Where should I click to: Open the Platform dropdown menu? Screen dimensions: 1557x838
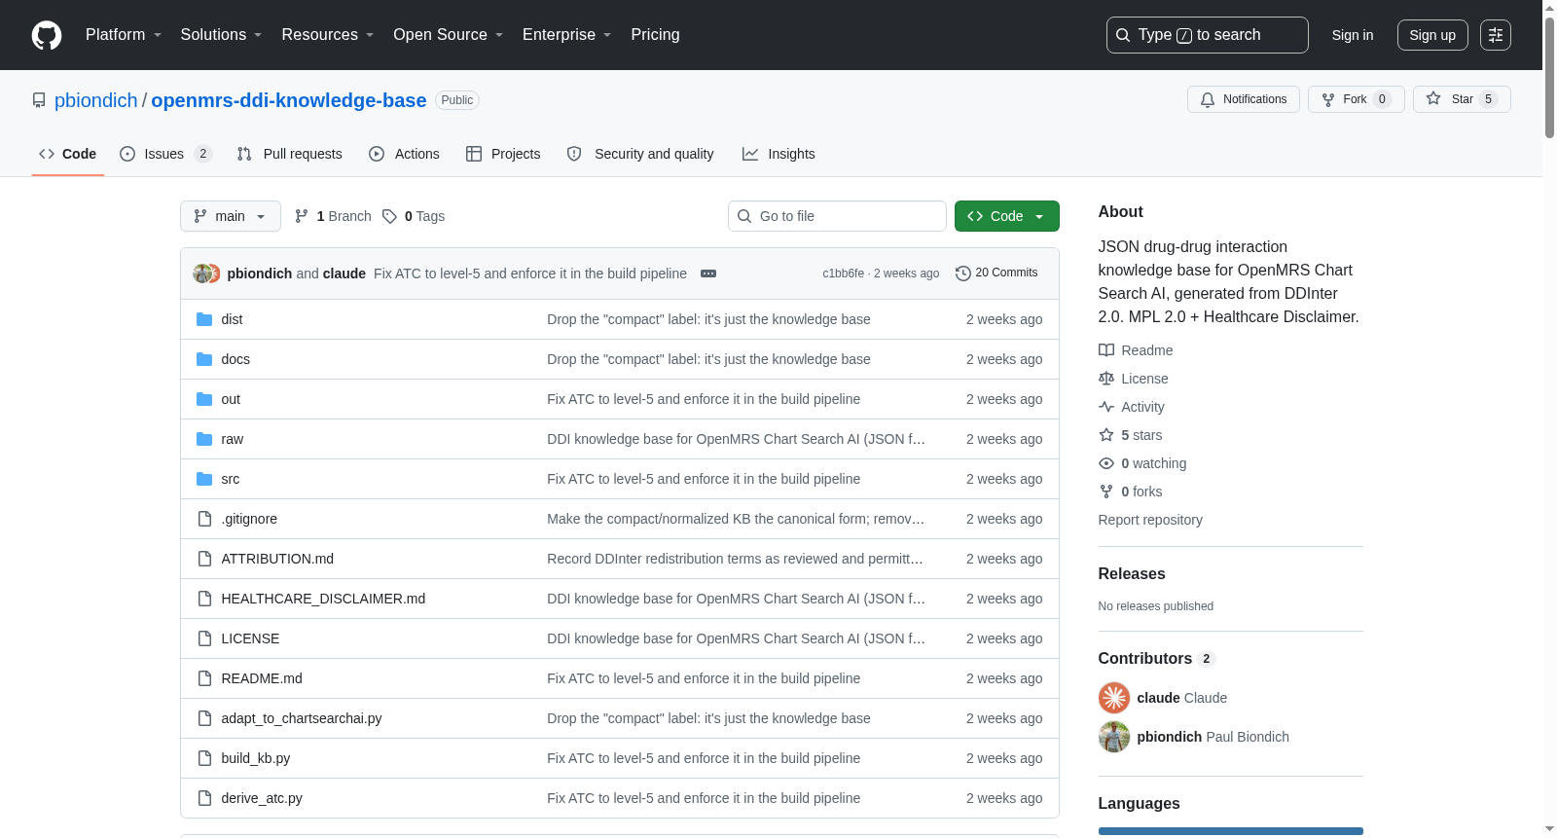tap(124, 35)
